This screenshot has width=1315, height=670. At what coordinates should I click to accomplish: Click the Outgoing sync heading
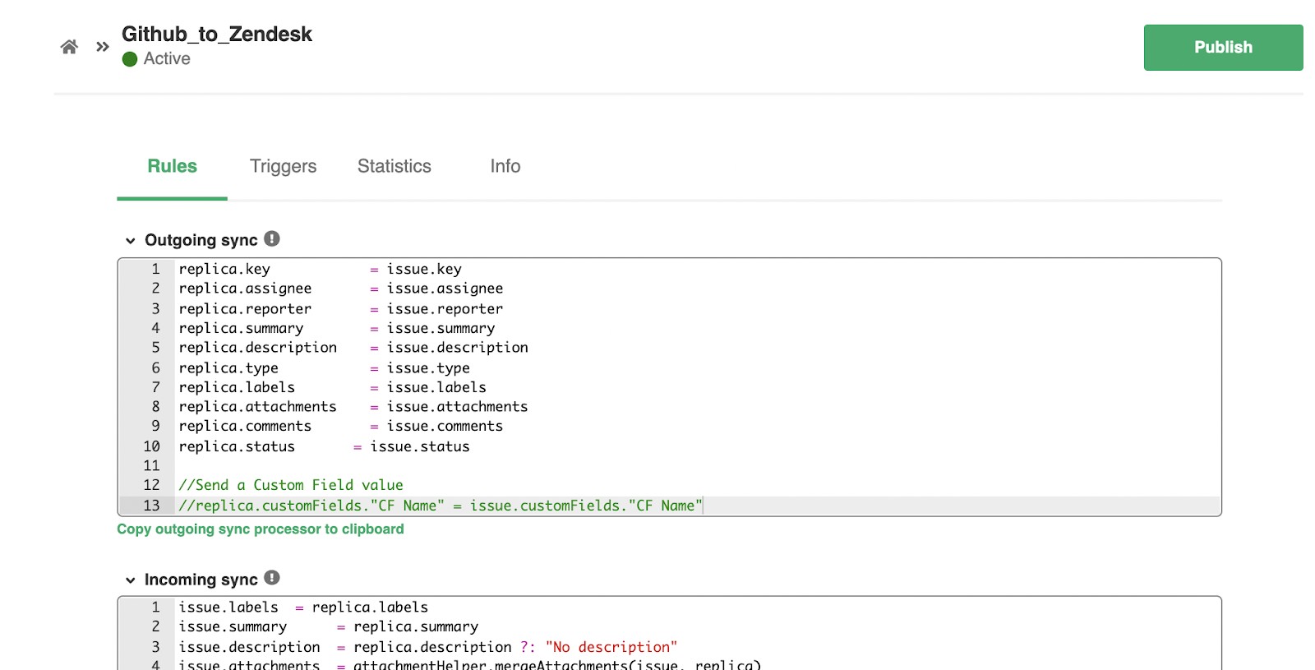[x=201, y=240]
